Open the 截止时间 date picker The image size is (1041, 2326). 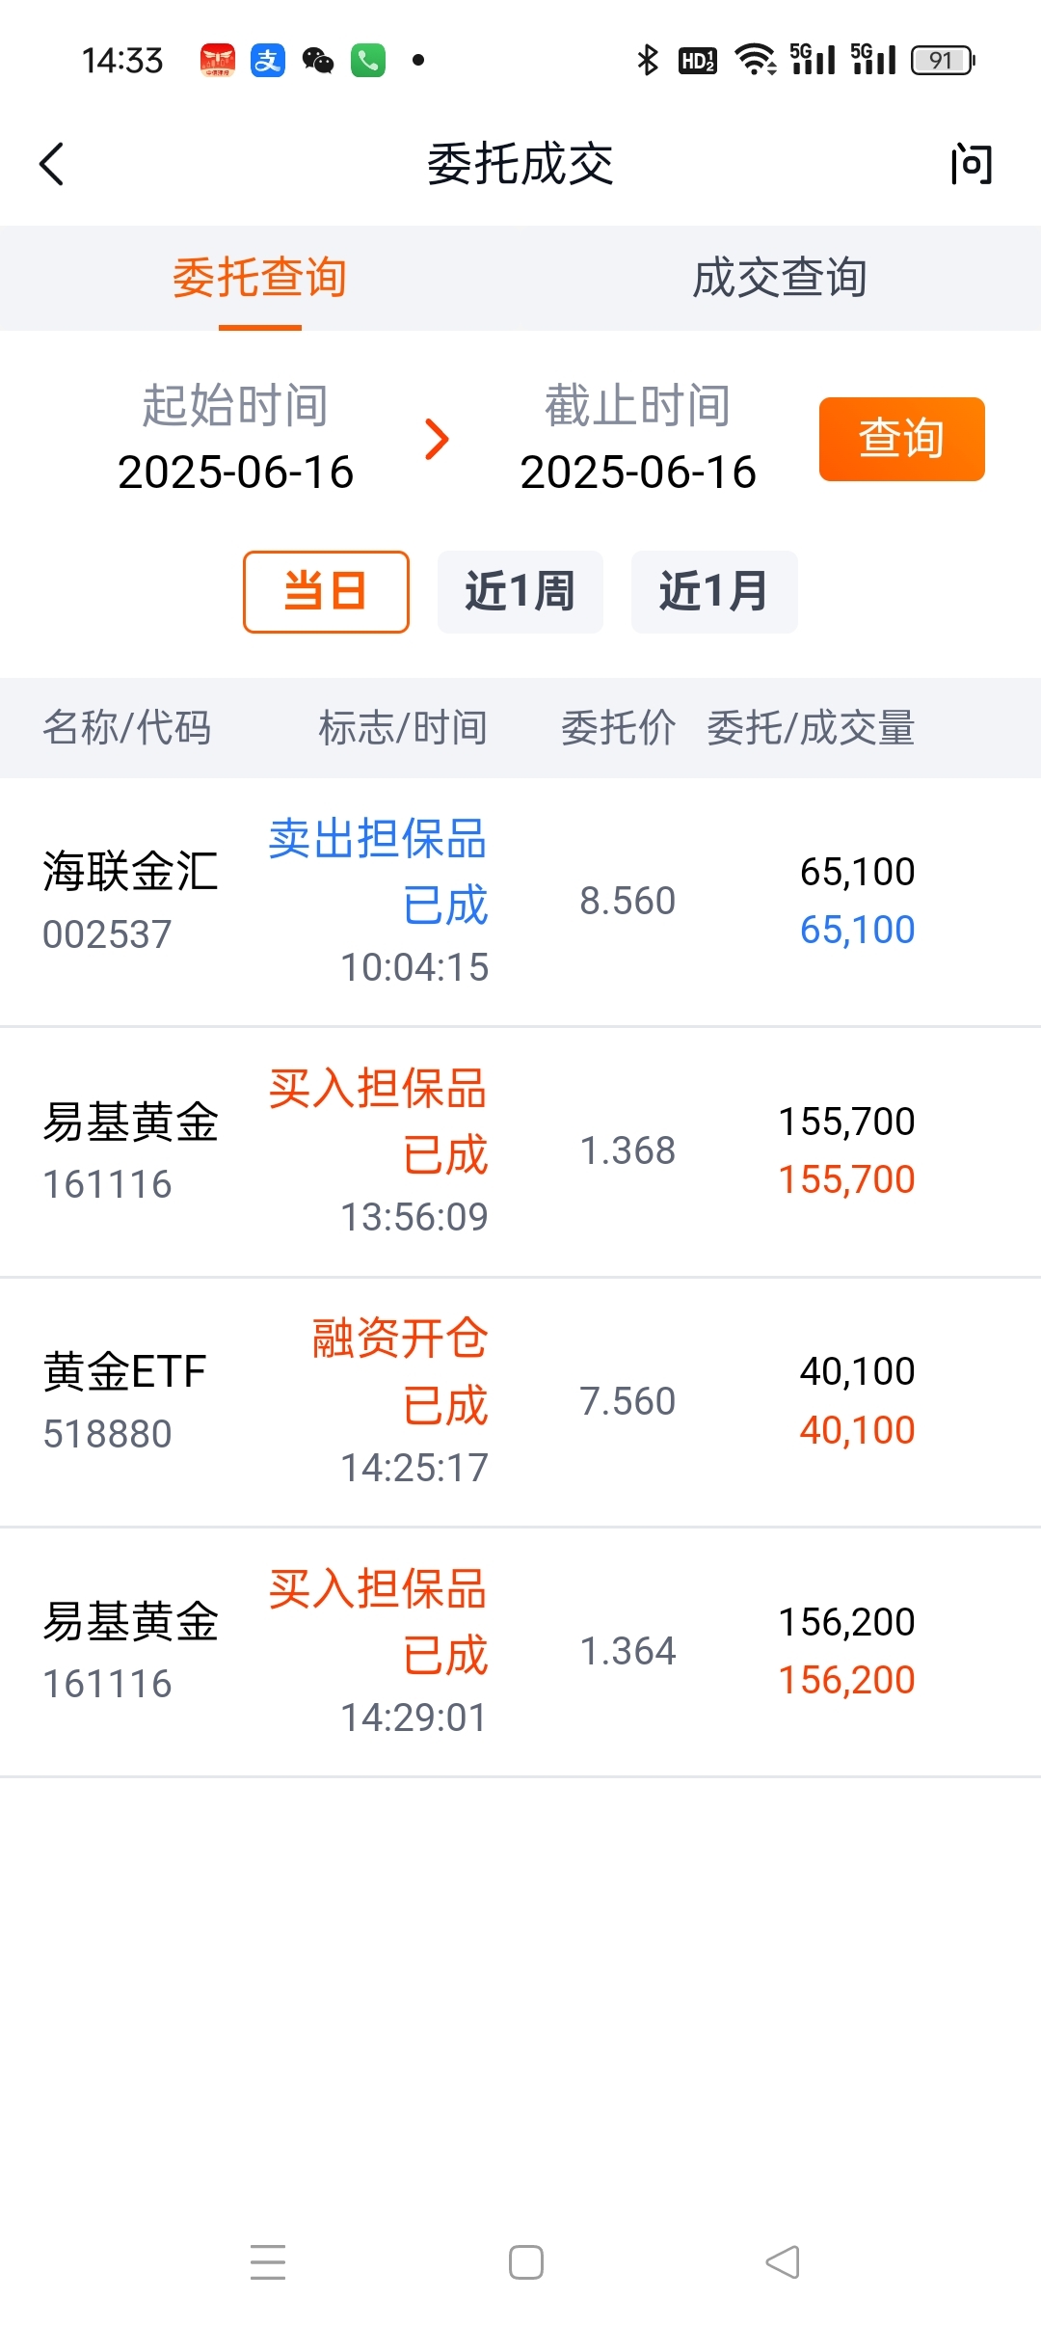(x=638, y=439)
